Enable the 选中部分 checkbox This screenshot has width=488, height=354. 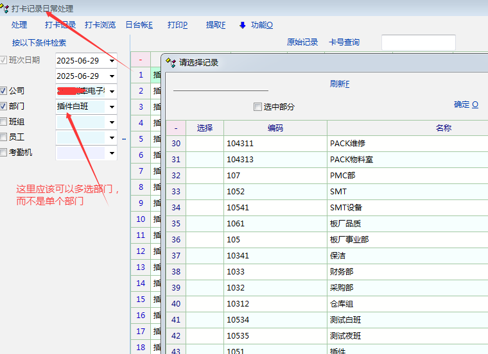tap(258, 107)
